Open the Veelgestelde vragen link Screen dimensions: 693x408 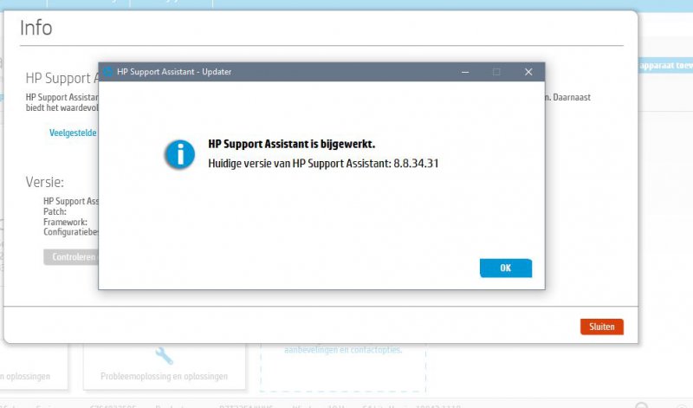click(x=73, y=133)
